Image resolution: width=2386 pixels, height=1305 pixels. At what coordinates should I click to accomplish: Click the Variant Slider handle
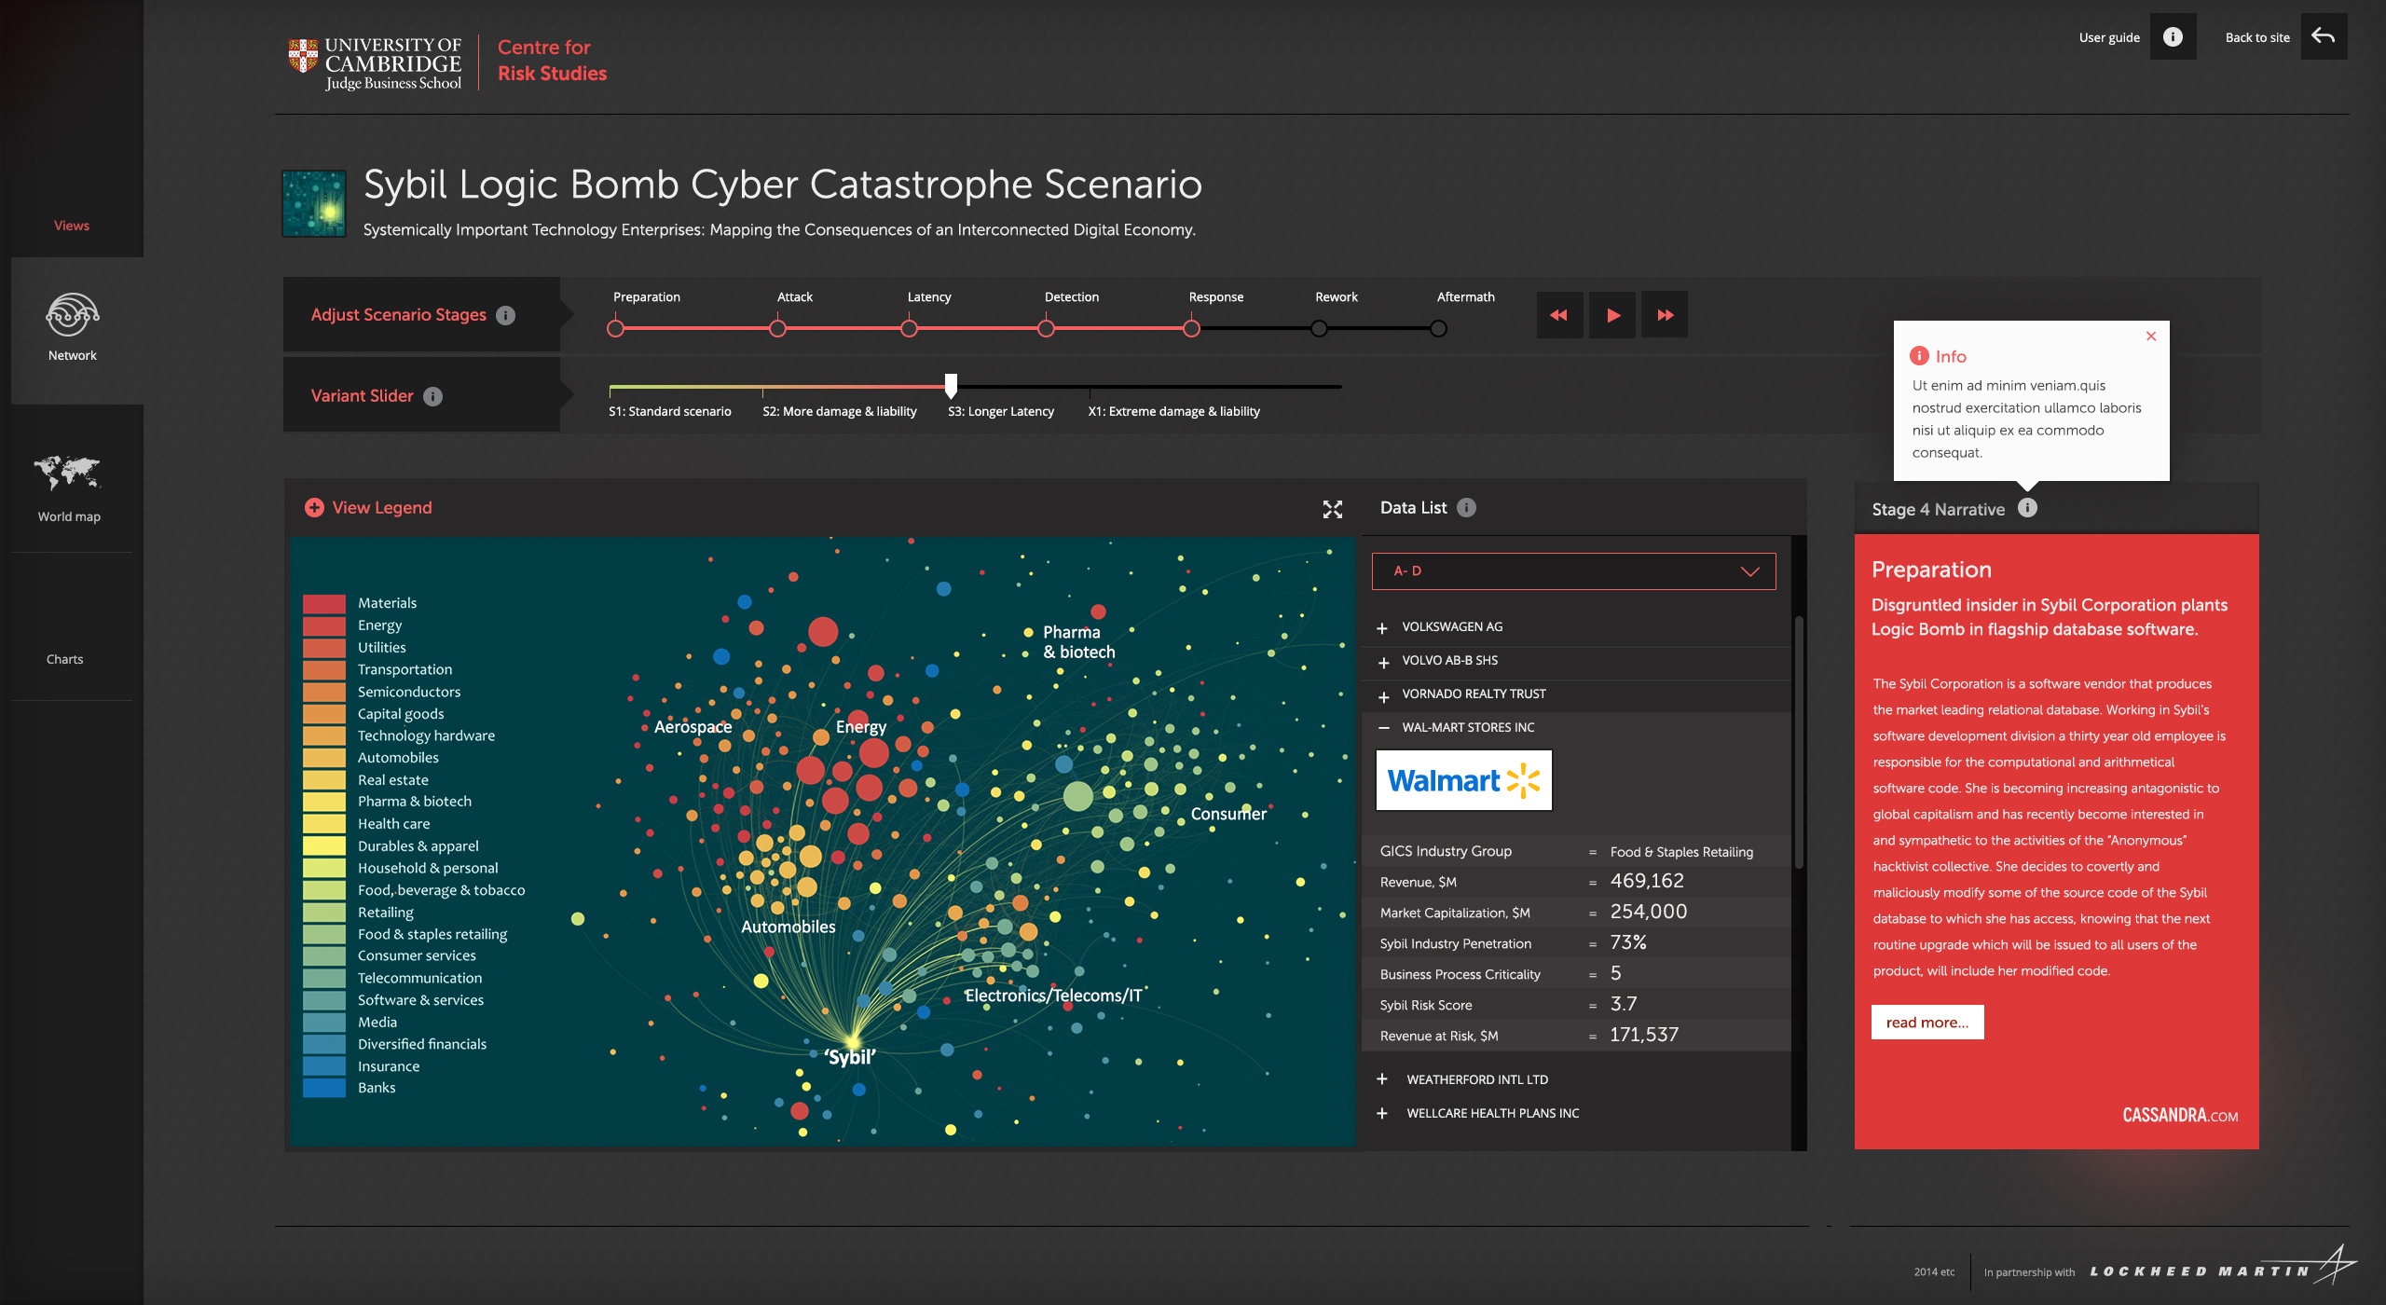[x=951, y=385]
